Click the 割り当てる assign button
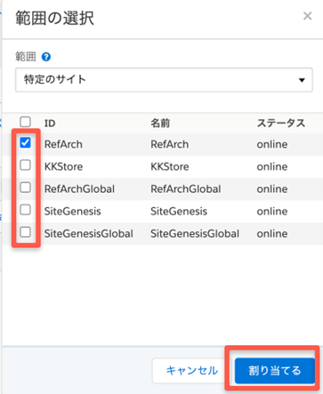 pos(275,371)
